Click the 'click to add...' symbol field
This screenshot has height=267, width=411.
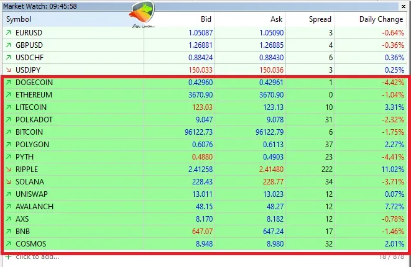(37, 257)
